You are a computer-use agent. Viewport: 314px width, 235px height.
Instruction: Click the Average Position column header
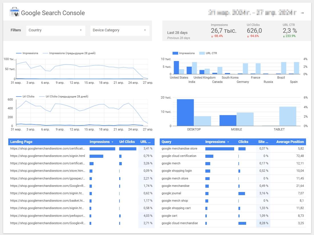click(290, 142)
